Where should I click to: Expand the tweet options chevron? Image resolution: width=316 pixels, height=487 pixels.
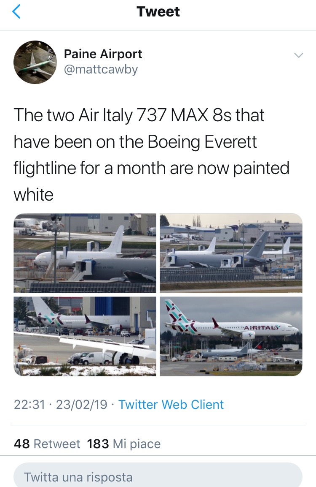pos(298,56)
